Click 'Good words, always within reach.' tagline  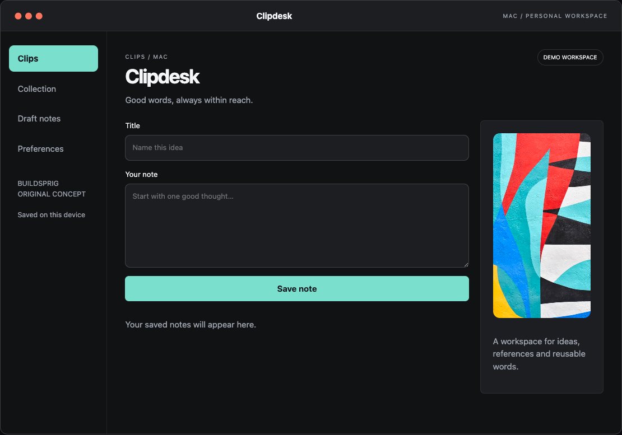click(x=189, y=100)
